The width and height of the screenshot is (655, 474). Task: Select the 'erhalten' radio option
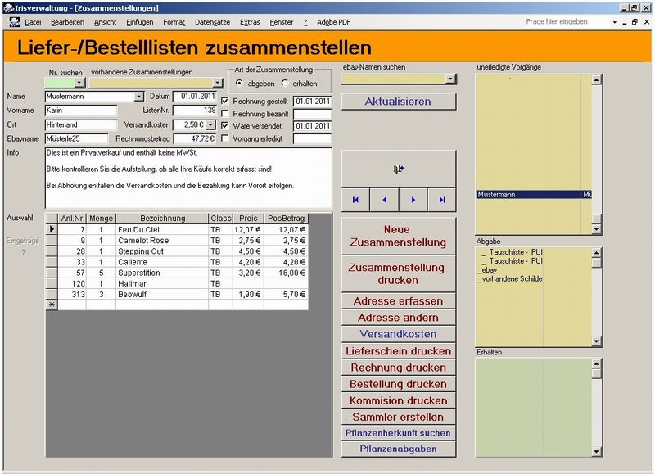tap(285, 84)
